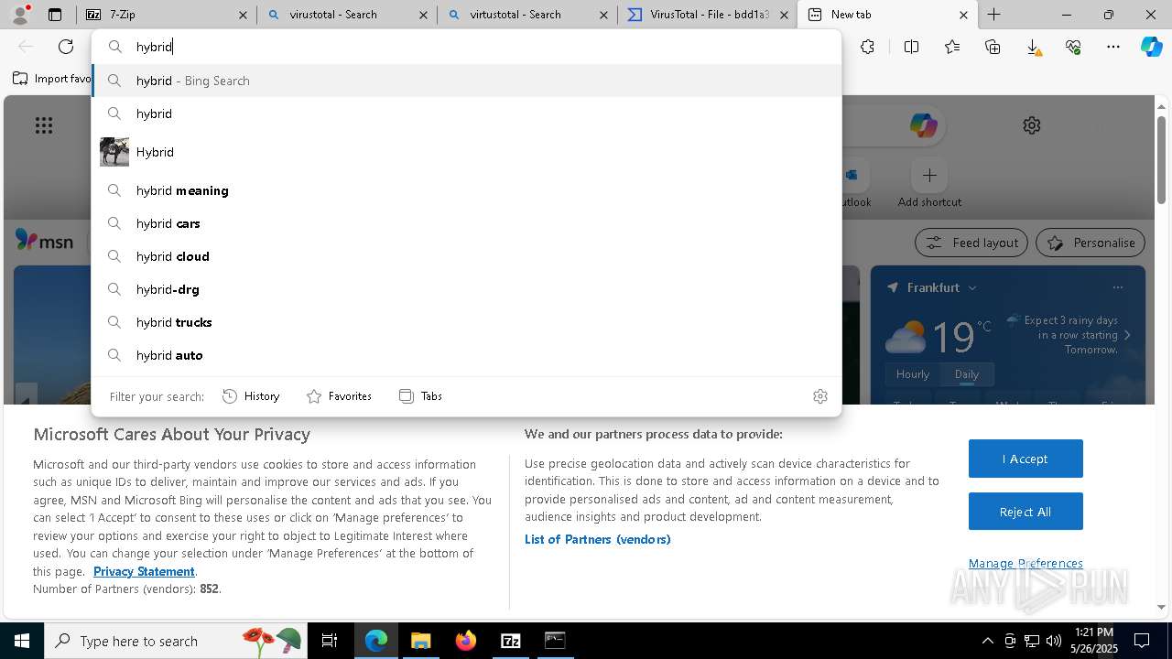Screen dimensions: 1172x659
Task: Choose plain 'hybrid' search suggestion
Action: coord(466,113)
